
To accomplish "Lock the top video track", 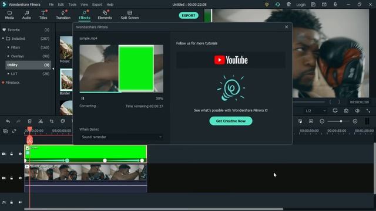I will 12,154.
